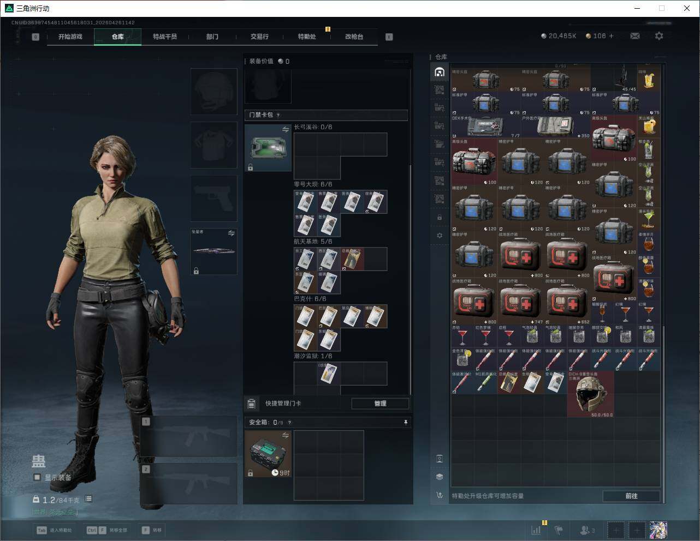Click the 20,485K currency balance
700x541 pixels.
(x=559, y=36)
